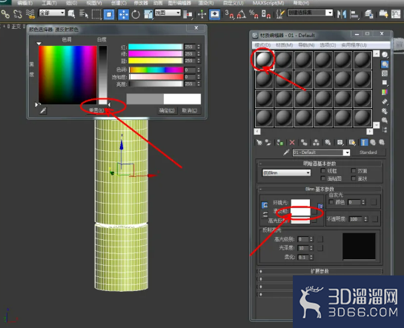Click the 重置(R) reset button

click(96, 110)
